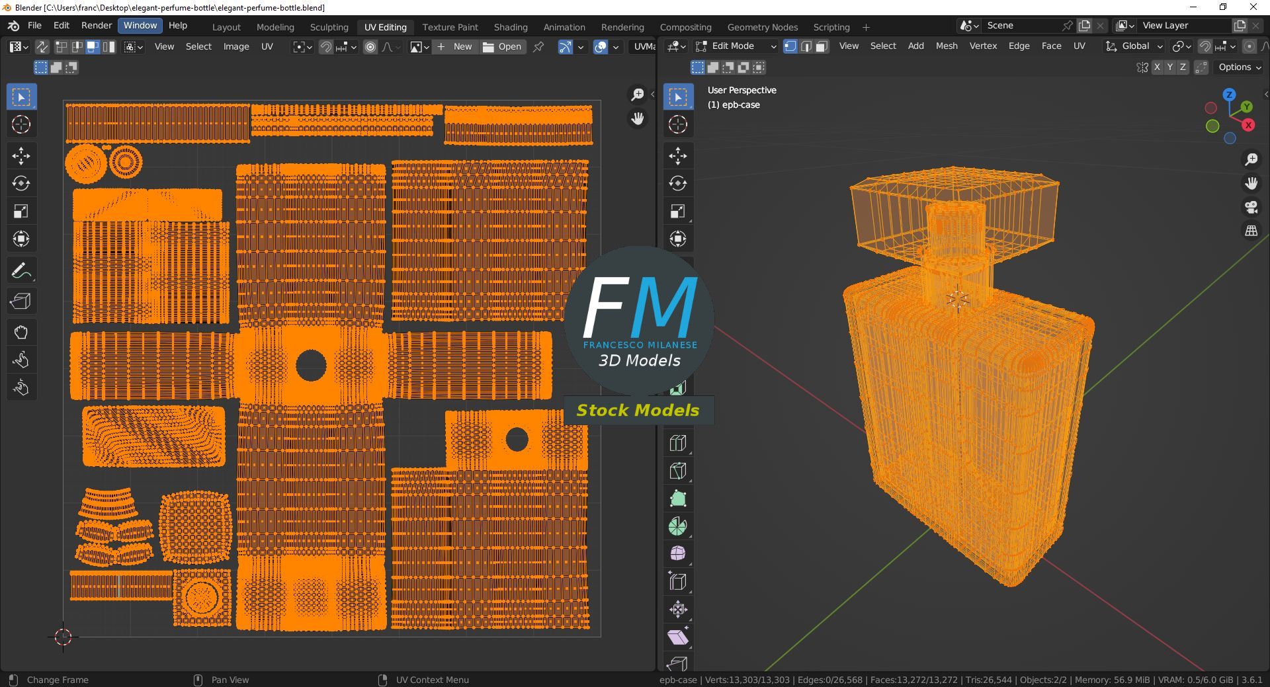The image size is (1270, 687).
Task: Open the Options dropdown
Action: pyautogui.click(x=1240, y=67)
